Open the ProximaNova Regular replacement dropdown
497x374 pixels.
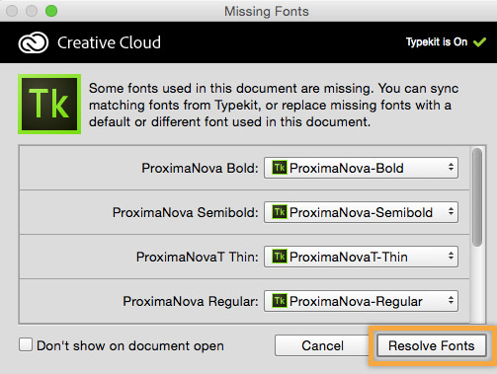pos(361,301)
